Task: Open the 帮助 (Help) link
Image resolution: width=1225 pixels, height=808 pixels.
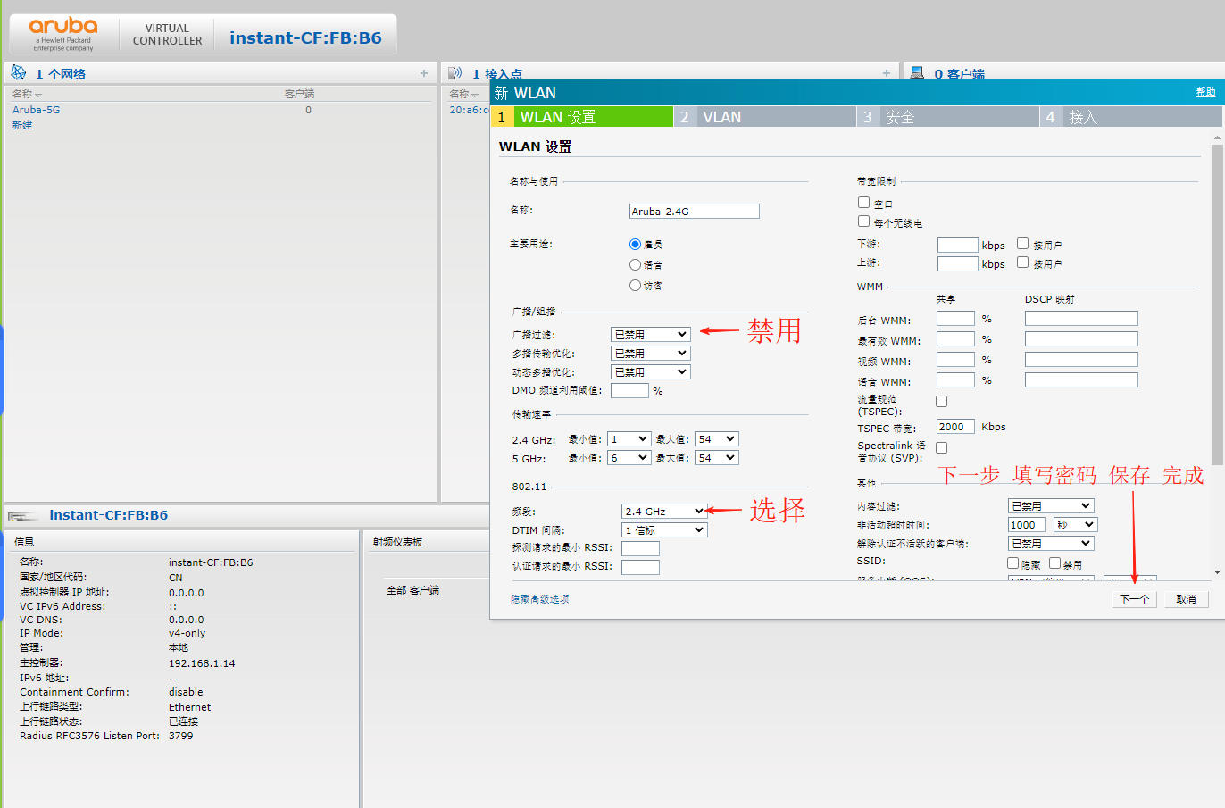Action: point(1205,92)
